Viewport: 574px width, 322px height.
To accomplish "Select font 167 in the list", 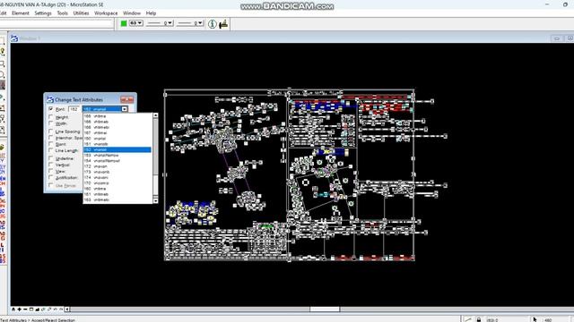I will 117,133.
